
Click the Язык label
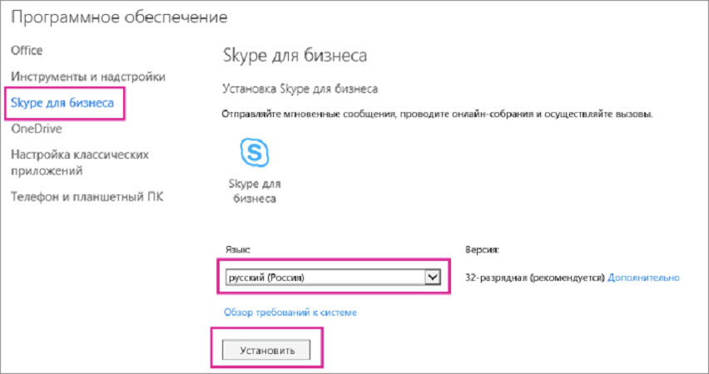(236, 249)
